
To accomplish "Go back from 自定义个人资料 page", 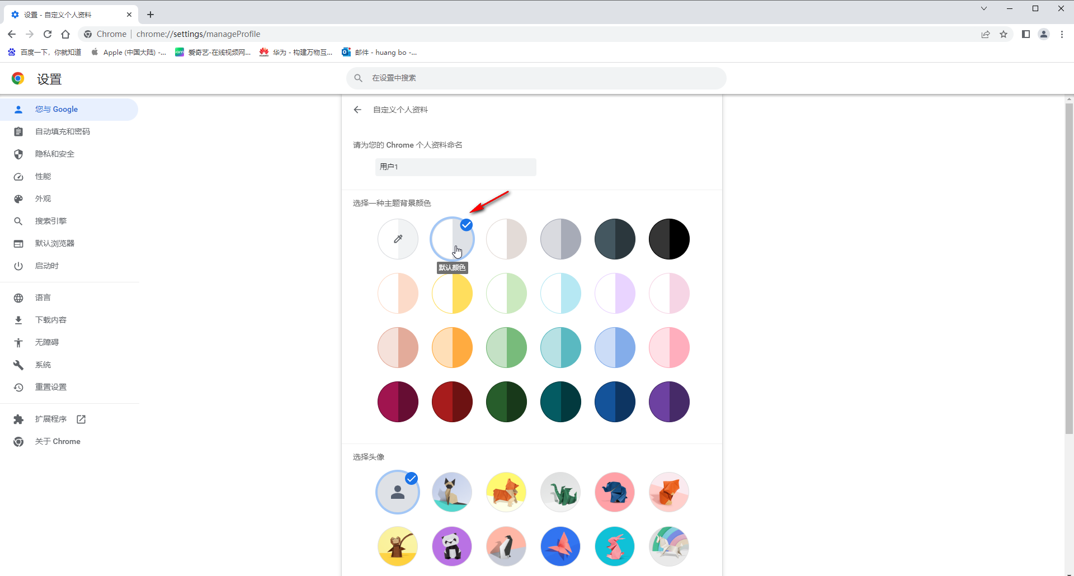I will click(x=357, y=110).
